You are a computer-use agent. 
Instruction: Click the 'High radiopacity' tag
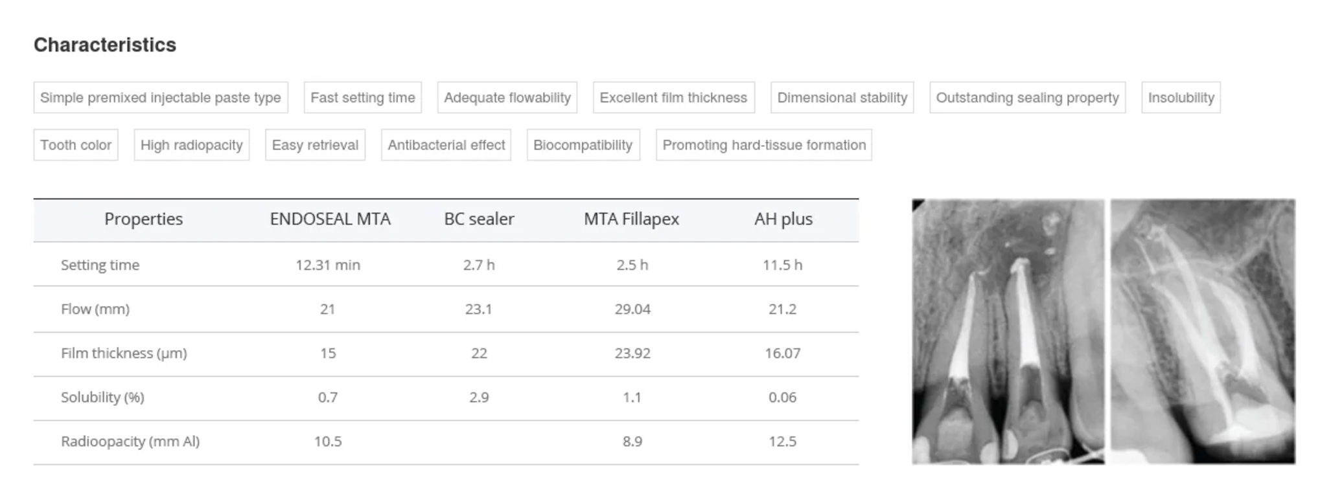click(x=192, y=145)
